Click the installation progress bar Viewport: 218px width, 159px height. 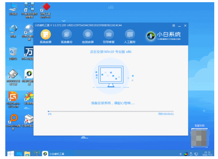coord(111,111)
